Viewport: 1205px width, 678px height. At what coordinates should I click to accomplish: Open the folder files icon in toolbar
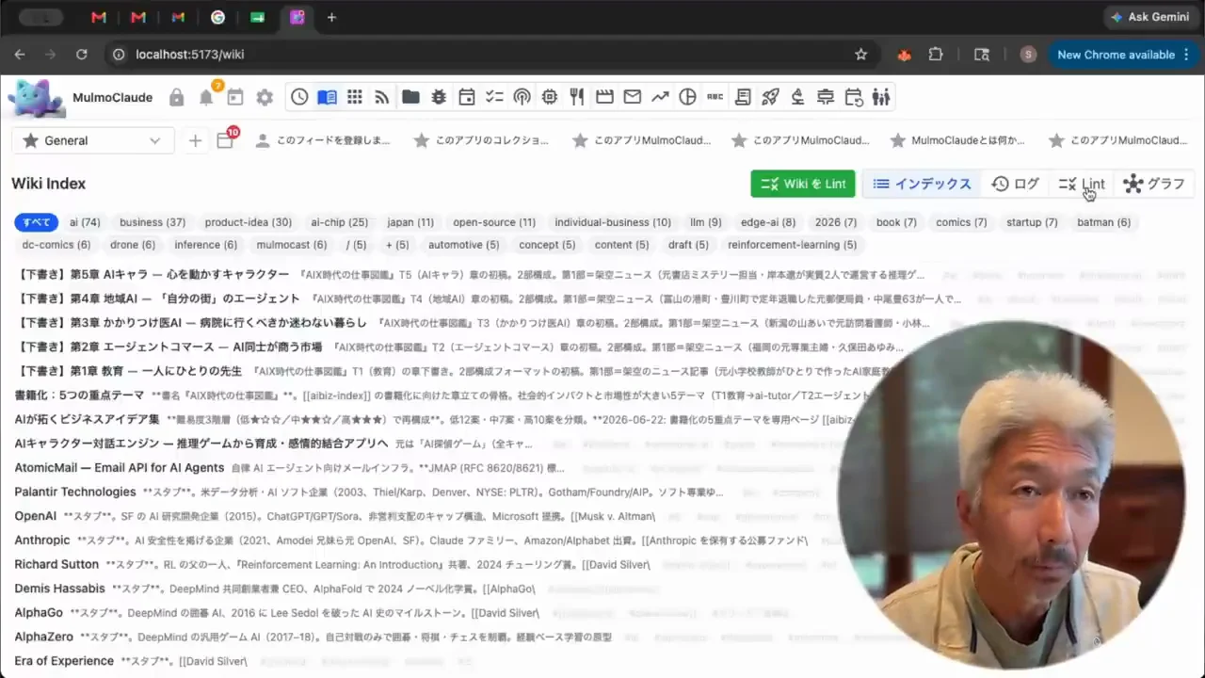(410, 97)
